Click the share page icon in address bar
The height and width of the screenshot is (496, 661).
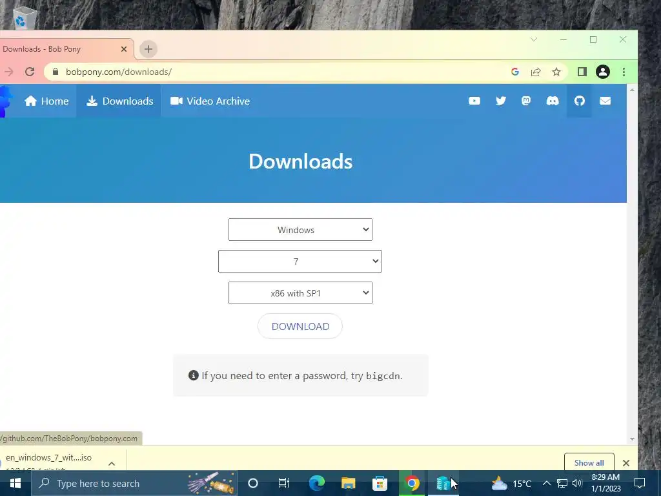pyautogui.click(x=535, y=72)
